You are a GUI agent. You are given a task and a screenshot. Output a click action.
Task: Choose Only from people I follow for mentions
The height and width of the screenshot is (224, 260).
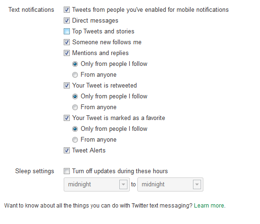pos(75,64)
